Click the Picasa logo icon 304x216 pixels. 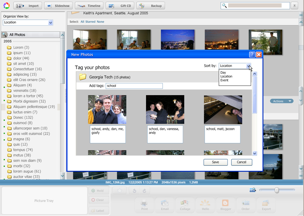point(7,6)
